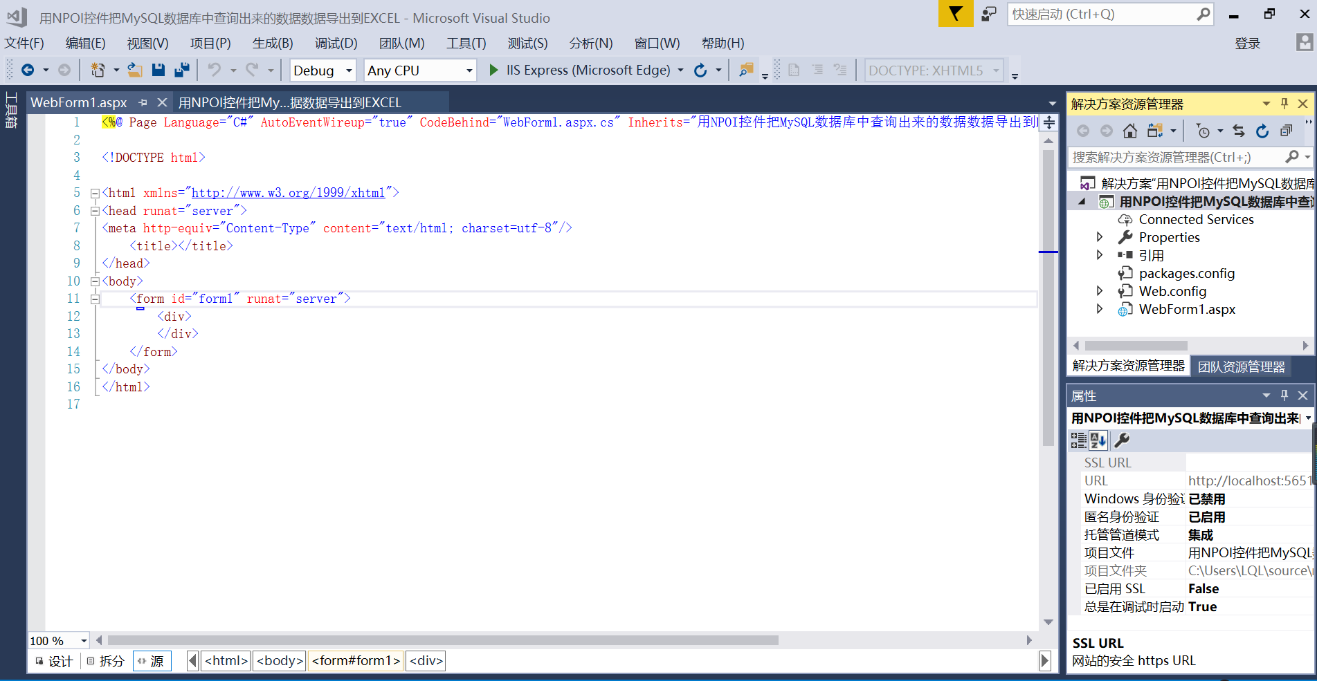Switch to the 团队资源管理器 tab
This screenshot has width=1317, height=681.
click(1241, 366)
